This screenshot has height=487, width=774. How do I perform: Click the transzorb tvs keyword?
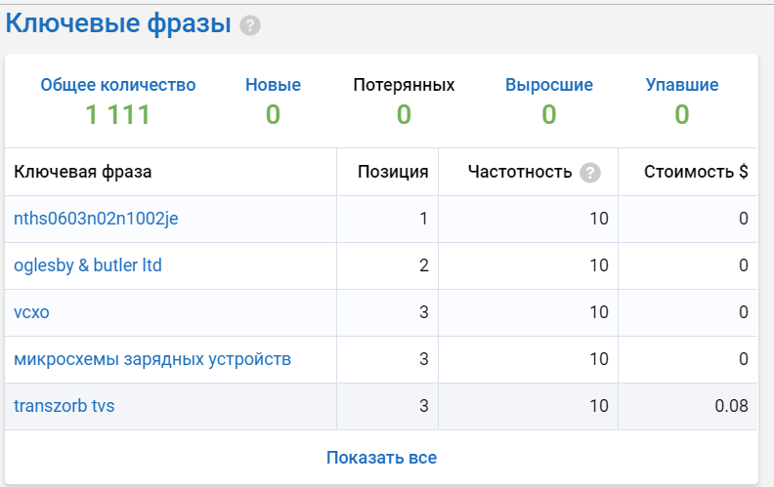pyautogui.click(x=64, y=406)
